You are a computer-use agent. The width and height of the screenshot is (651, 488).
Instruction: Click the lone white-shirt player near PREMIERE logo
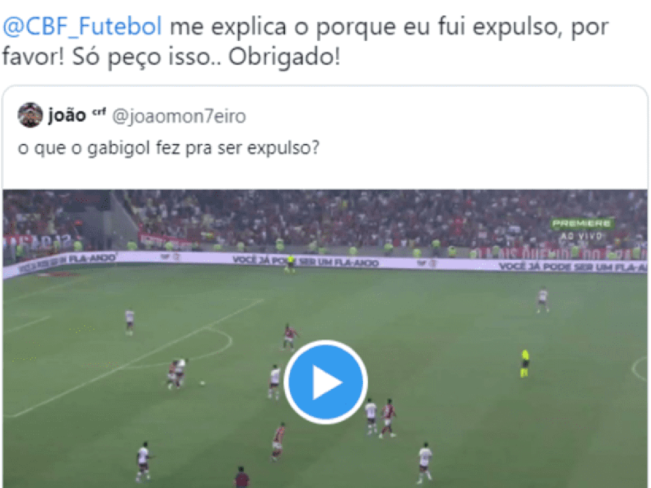point(542,300)
